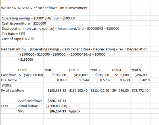Select the $113,425.20 present value cell
The width and height of the screenshot is (159, 125).
(100, 90)
